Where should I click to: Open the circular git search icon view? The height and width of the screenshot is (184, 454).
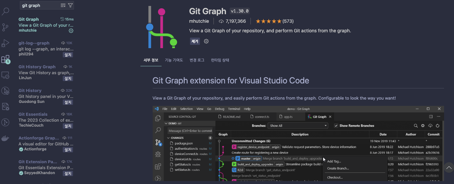click(x=6, y=91)
